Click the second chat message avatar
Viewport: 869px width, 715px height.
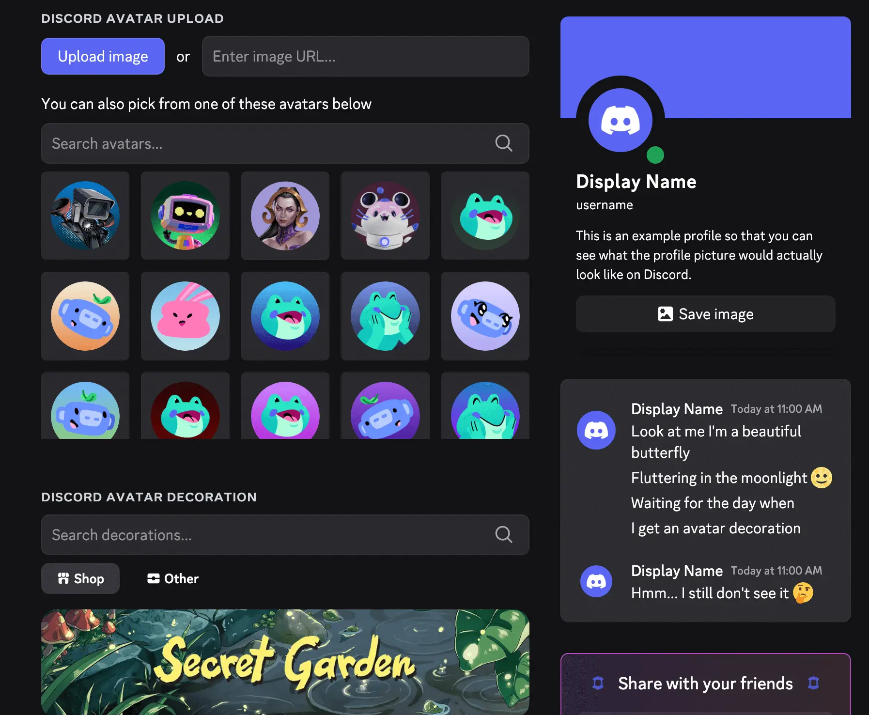pos(596,581)
